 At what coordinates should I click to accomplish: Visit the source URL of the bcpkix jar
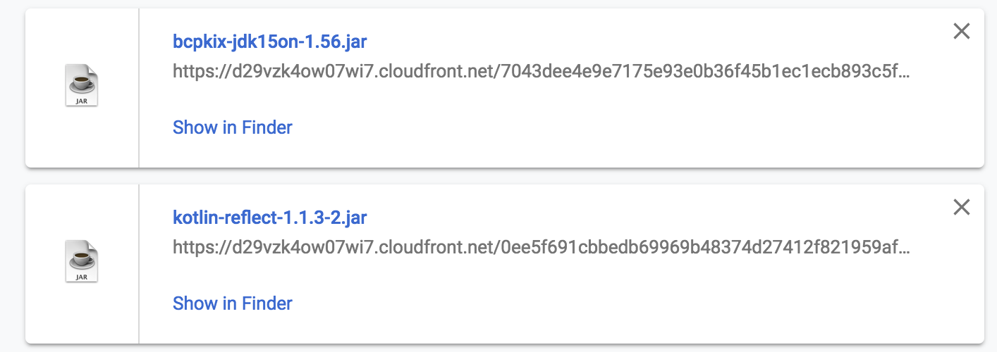(x=541, y=72)
